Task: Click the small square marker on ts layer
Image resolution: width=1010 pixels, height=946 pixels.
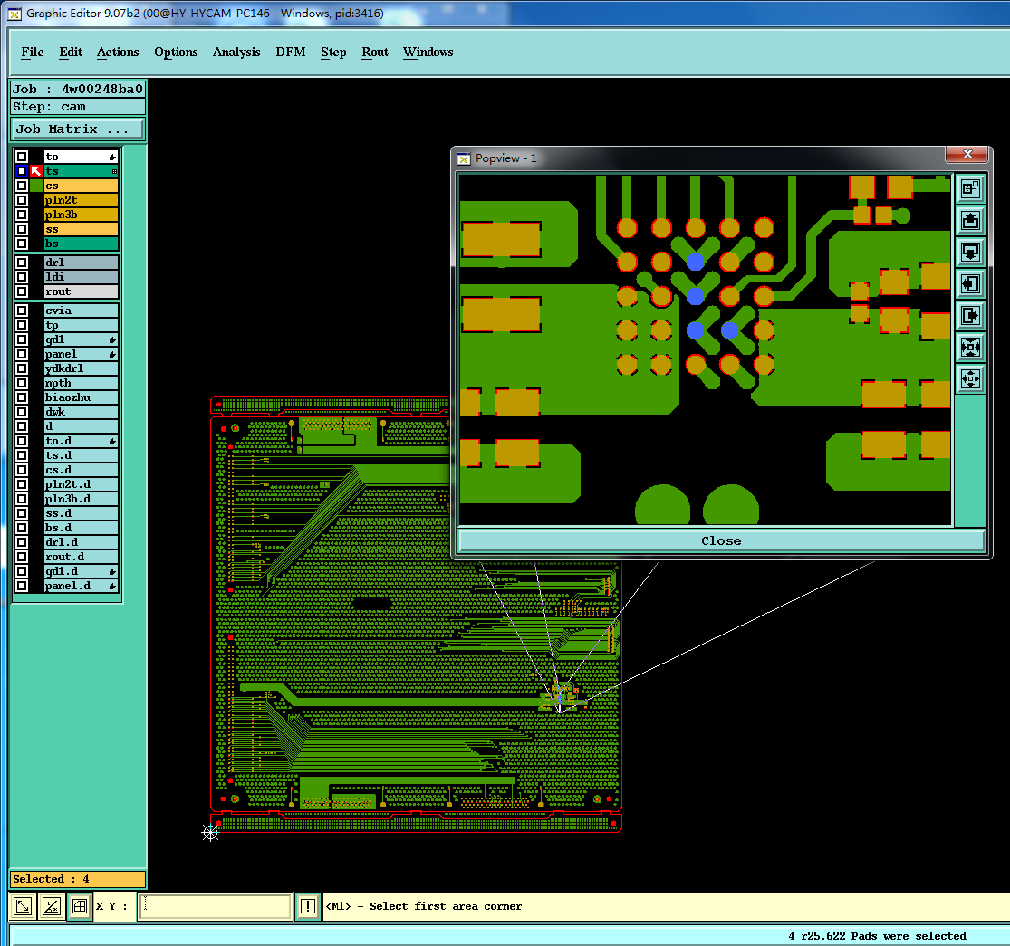Action: (x=114, y=171)
